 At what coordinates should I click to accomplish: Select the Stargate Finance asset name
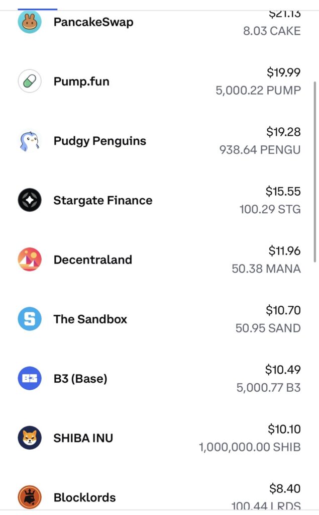tap(103, 200)
